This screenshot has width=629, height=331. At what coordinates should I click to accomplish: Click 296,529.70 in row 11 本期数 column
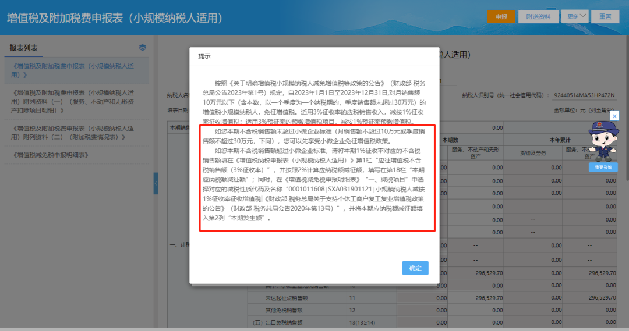(489, 298)
